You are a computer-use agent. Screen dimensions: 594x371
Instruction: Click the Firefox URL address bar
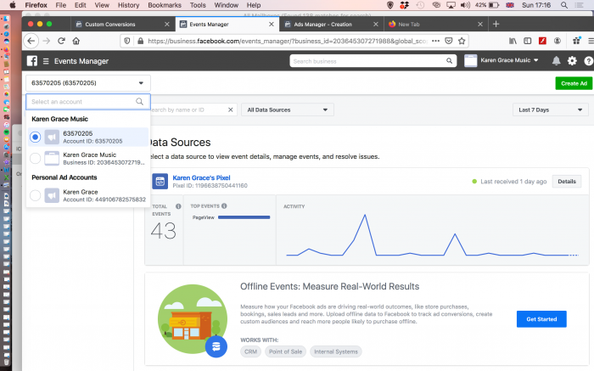288,41
